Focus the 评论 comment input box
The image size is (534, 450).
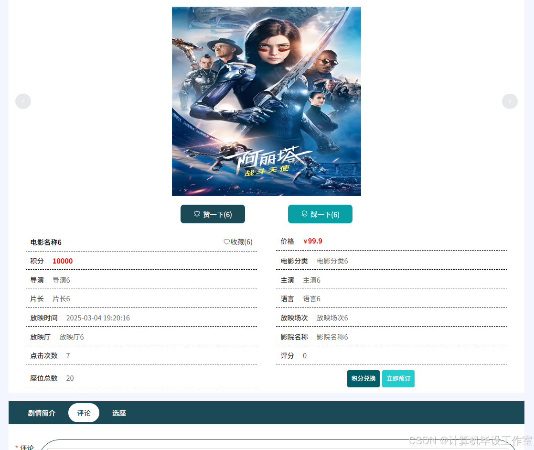click(x=278, y=445)
